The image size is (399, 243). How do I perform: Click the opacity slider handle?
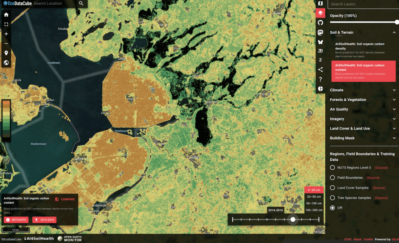pos(396,22)
